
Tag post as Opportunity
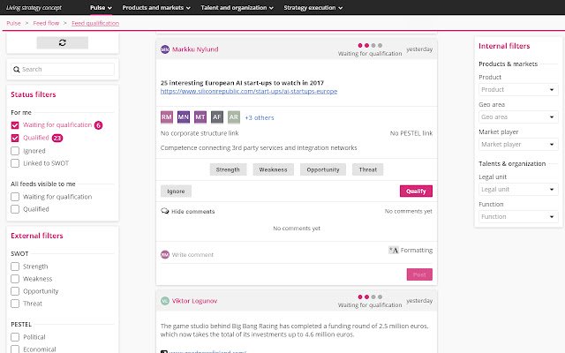click(323, 169)
